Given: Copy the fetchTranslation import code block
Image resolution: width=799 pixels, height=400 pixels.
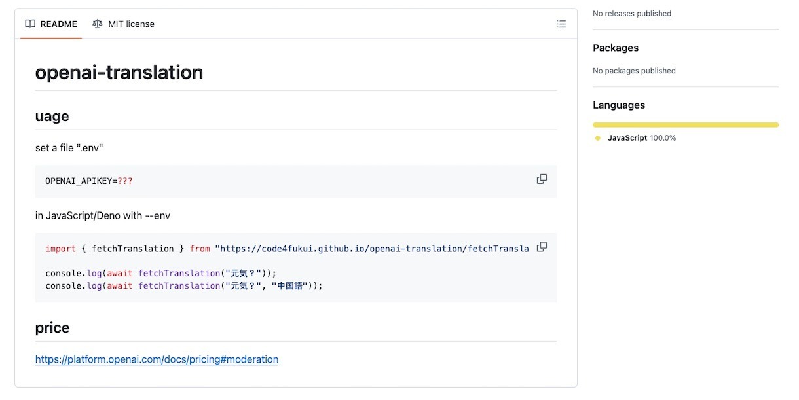Looking at the screenshot, I should point(542,247).
